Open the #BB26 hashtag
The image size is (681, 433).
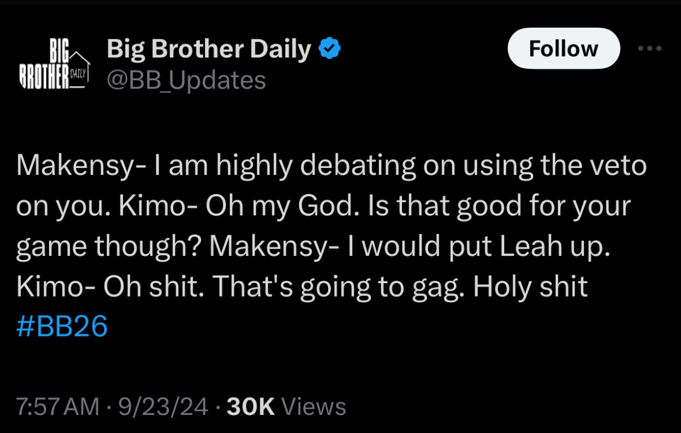62,326
